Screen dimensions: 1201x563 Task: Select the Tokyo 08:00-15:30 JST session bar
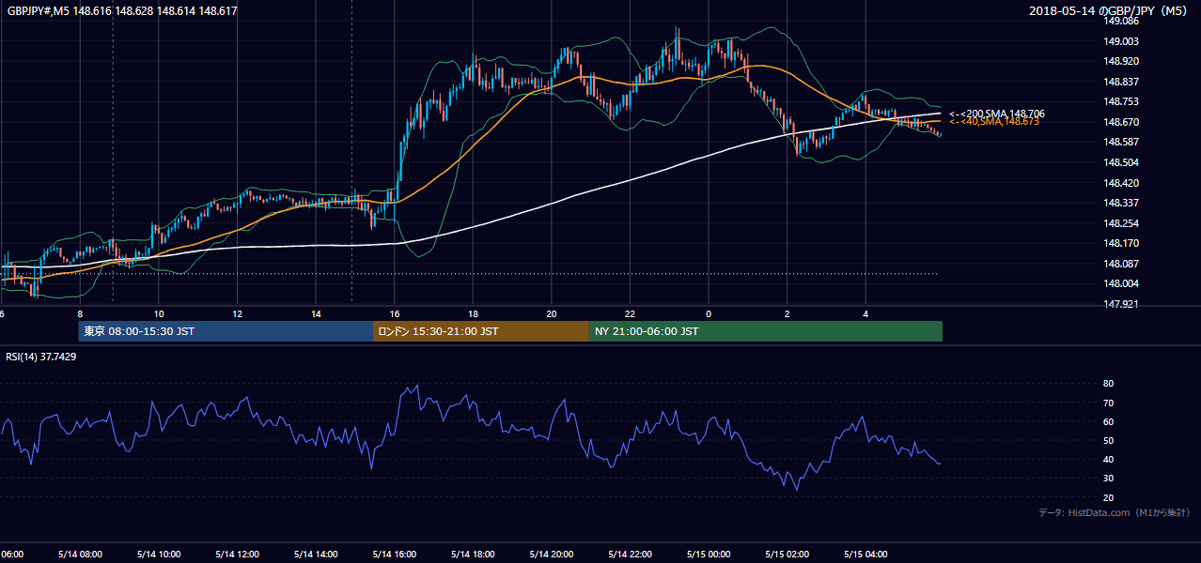click(226, 331)
